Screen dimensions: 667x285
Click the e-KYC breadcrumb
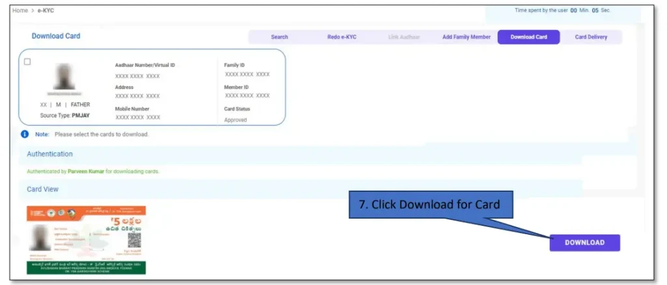click(46, 10)
